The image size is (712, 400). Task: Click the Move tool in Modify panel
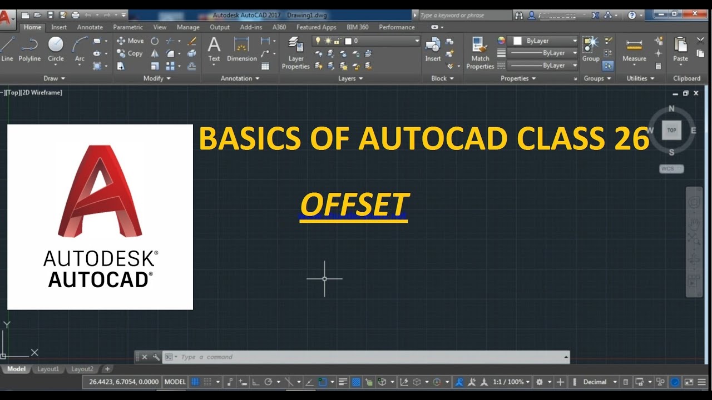[x=130, y=41]
